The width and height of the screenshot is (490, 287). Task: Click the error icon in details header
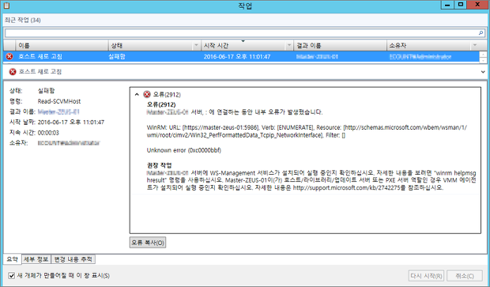[13, 72]
